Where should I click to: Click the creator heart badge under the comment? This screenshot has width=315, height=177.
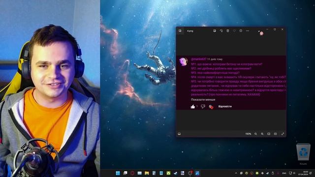coord(211,107)
